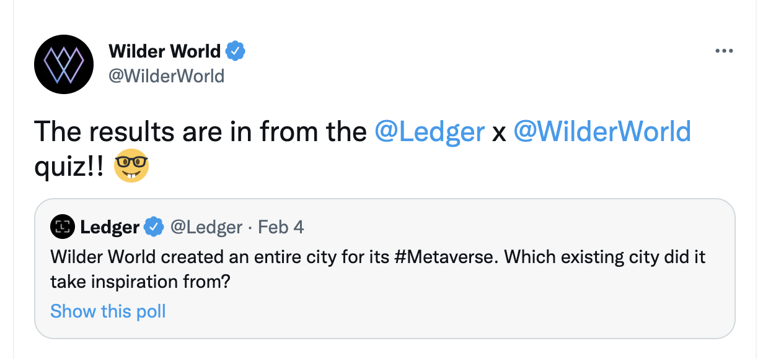The image size is (781, 359).
Task: Click the @WilderWorld handle under the name
Action: (x=166, y=76)
